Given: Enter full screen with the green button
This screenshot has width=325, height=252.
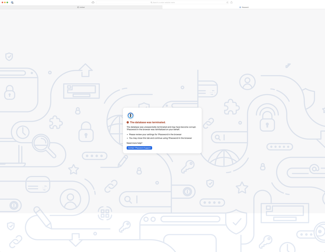Looking at the screenshot, I should click(x=7, y=2).
